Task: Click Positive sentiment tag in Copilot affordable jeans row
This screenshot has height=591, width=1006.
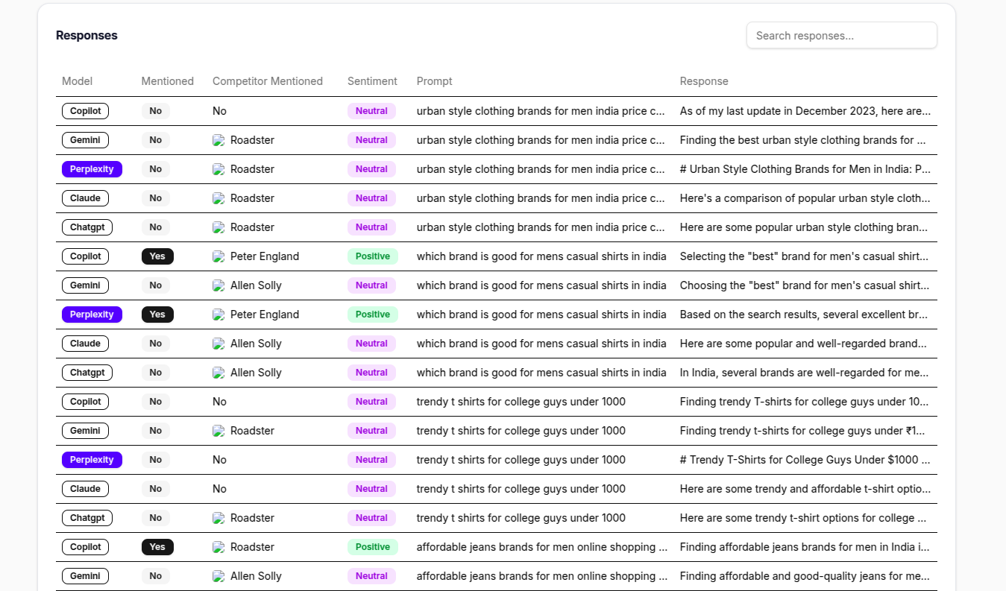Action: [x=373, y=547]
